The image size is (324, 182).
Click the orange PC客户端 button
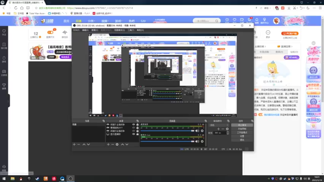coord(290,34)
